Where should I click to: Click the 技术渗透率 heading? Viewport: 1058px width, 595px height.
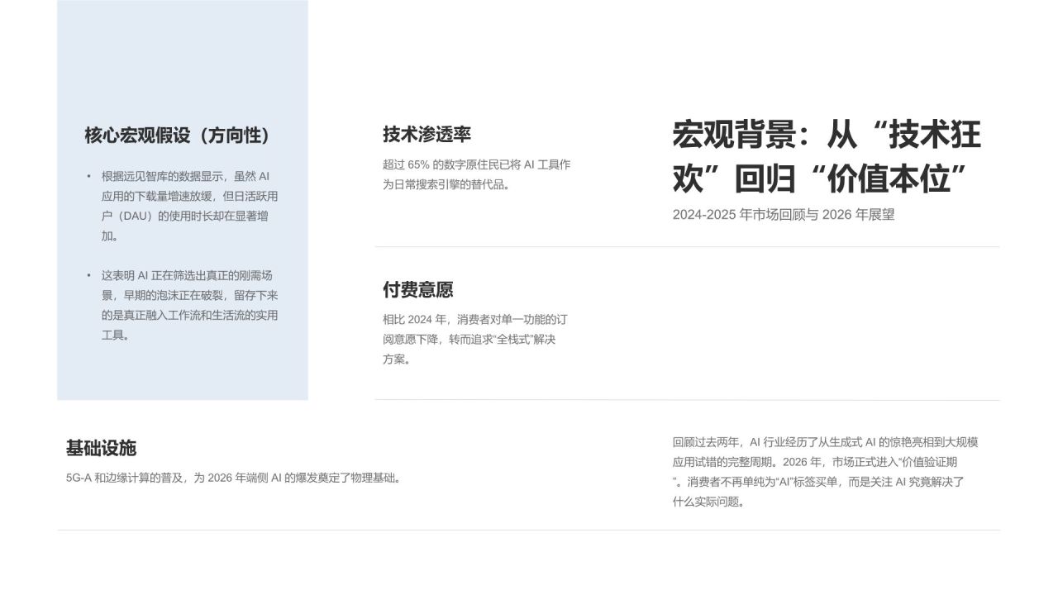(x=427, y=134)
